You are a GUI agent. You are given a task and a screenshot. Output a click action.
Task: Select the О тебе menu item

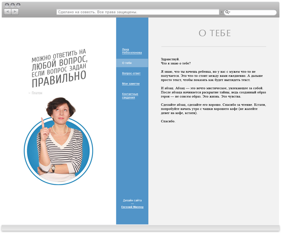(127, 63)
